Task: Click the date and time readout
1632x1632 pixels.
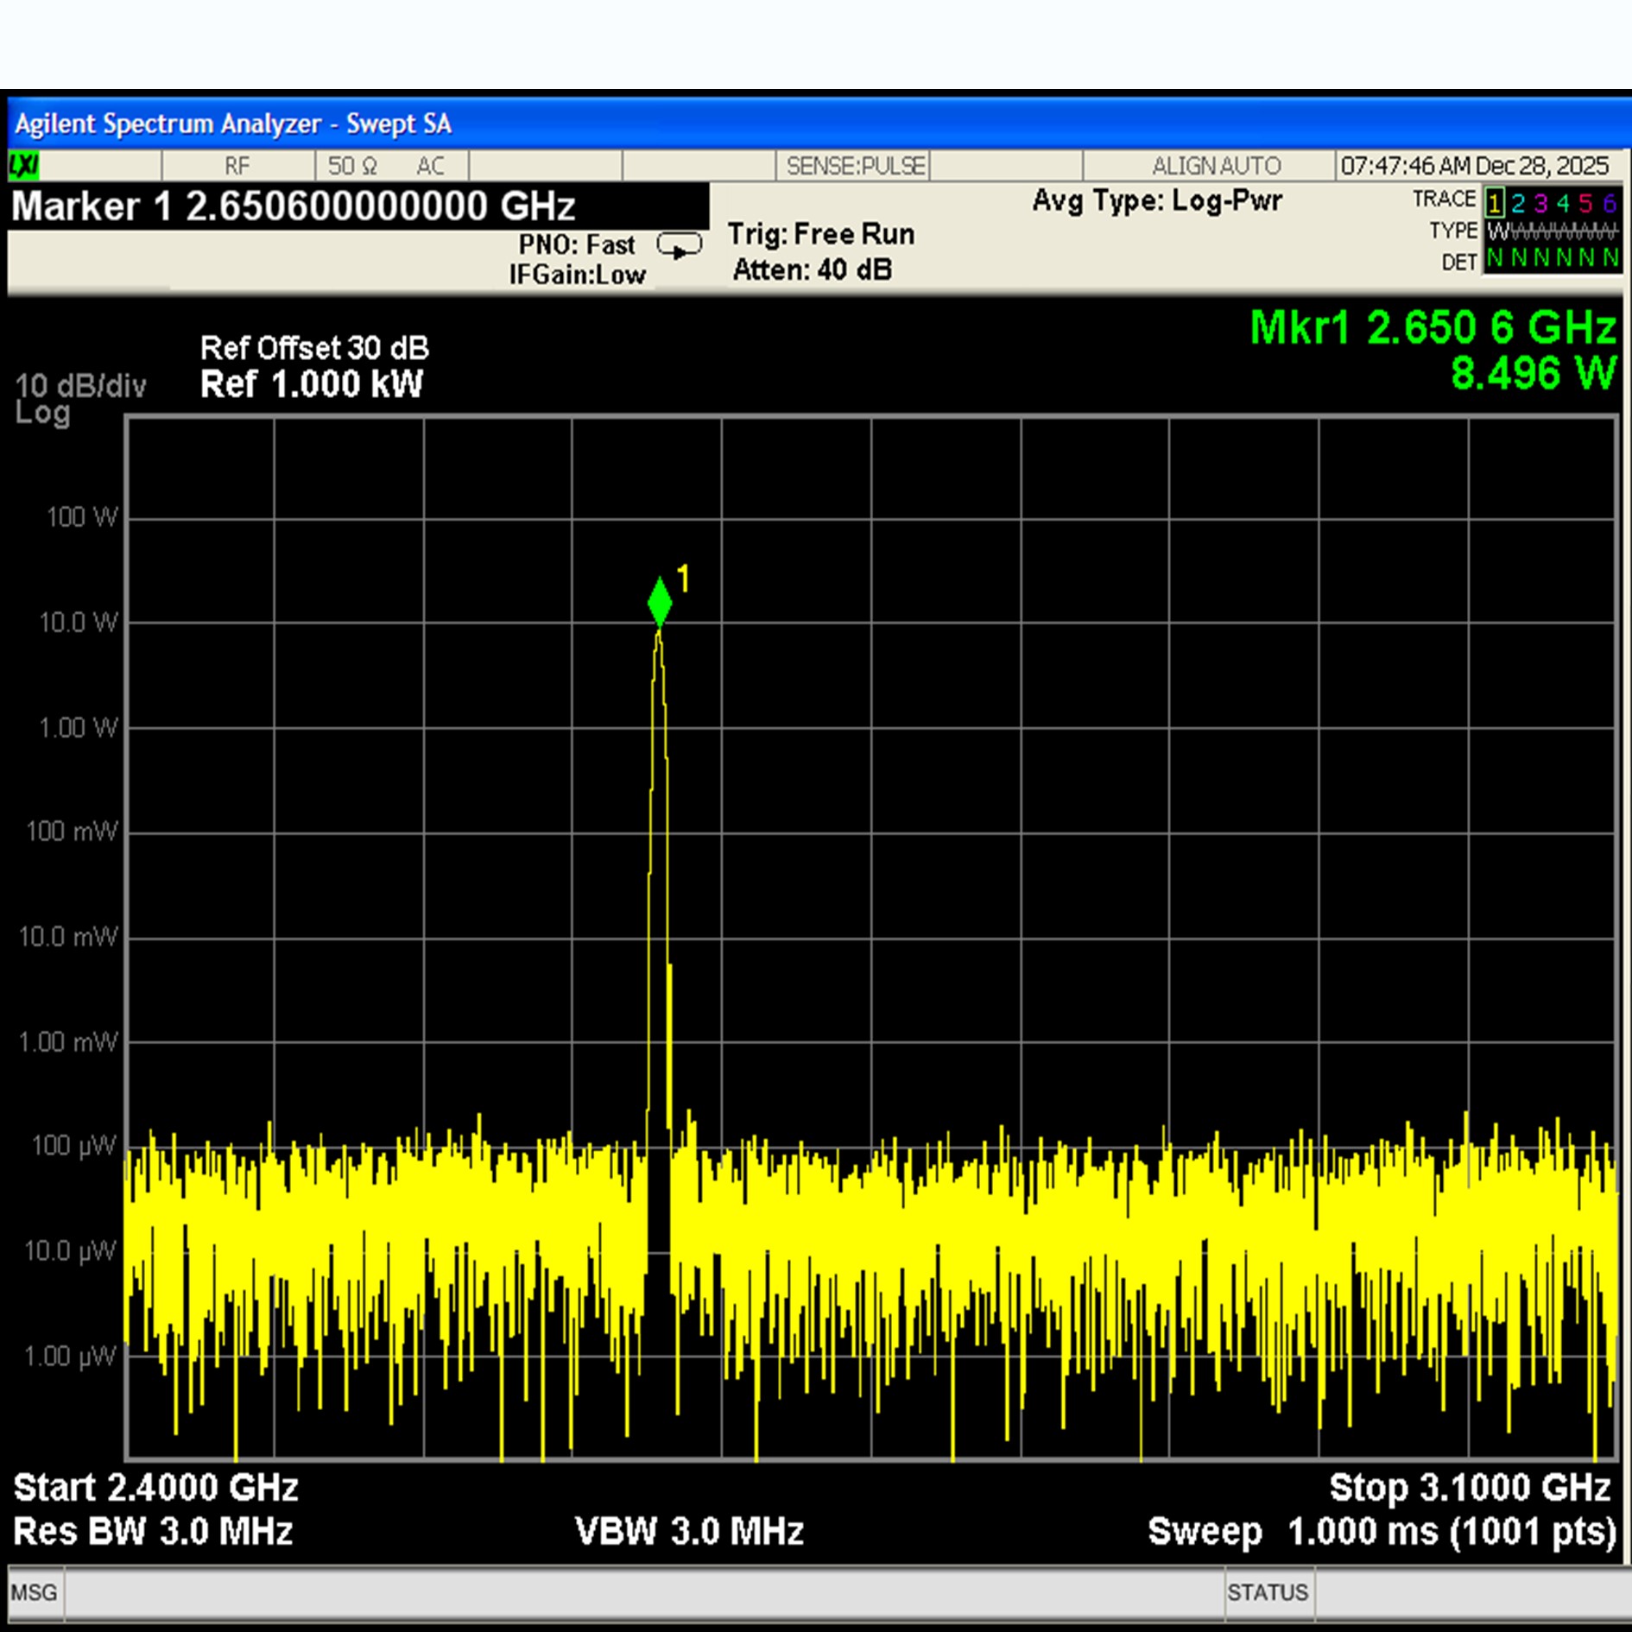Action: point(1475,166)
